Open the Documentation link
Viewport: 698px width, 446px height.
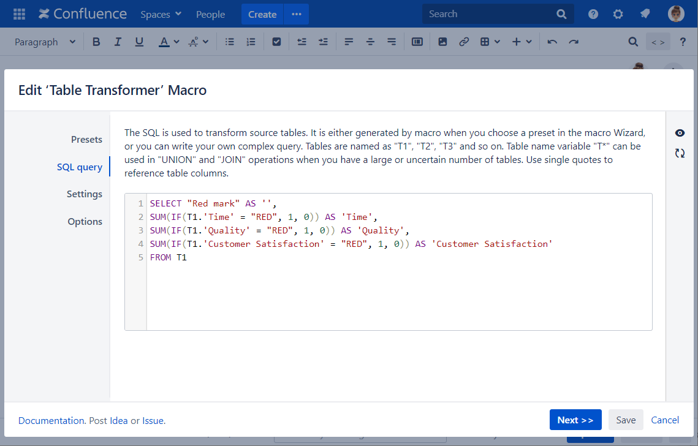pyautogui.click(x=51, y=420)
